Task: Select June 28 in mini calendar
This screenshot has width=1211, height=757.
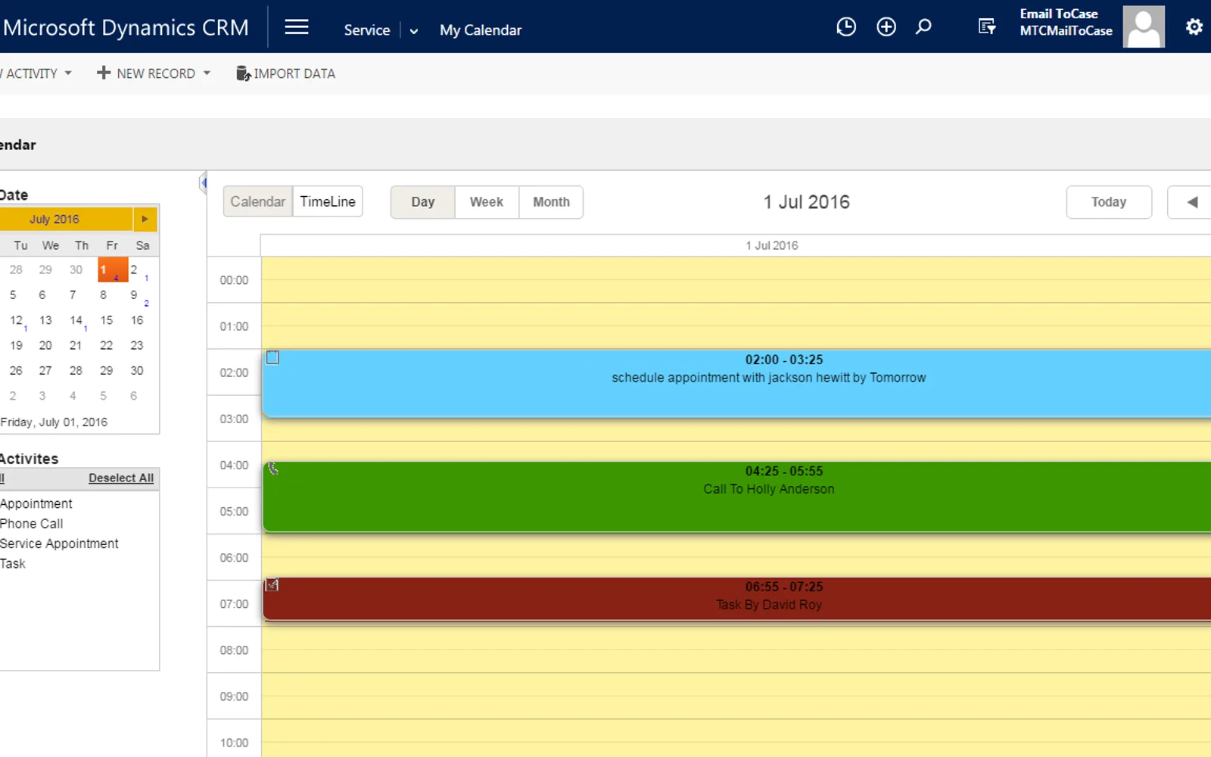Action: click(x=16, y=269)
